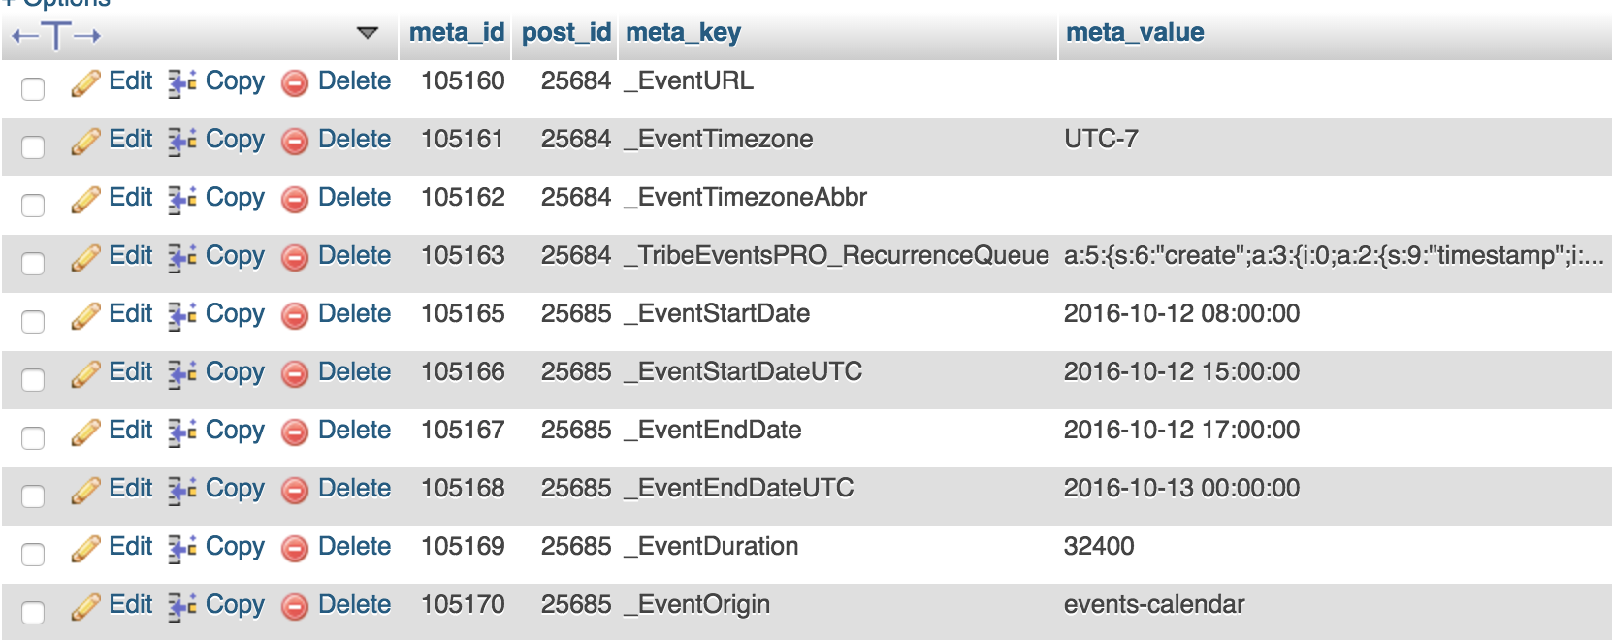
Task: Tick the checkbox for the _EventURL row
Action: [x=33, y=88]
